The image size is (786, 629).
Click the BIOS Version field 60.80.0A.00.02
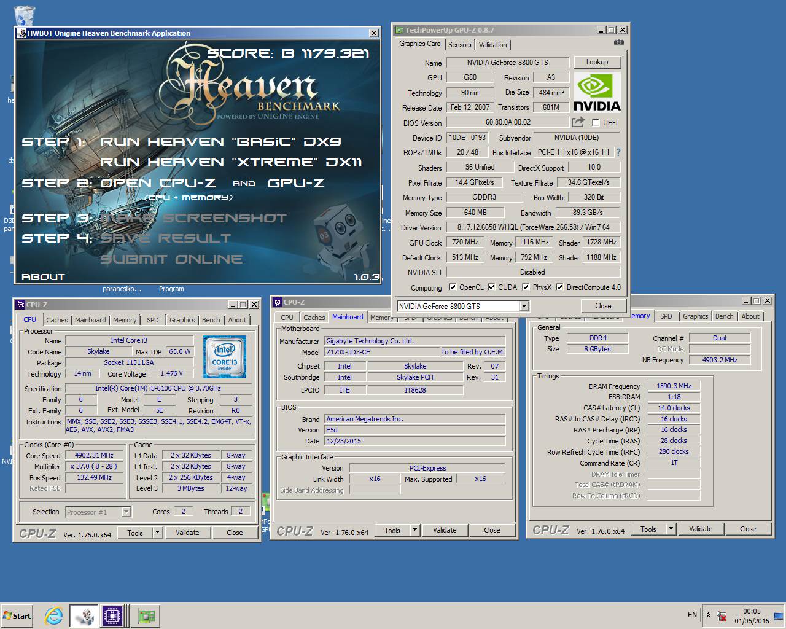pos(508,122)
